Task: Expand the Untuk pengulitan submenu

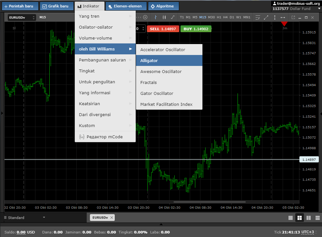Action: 105,82
